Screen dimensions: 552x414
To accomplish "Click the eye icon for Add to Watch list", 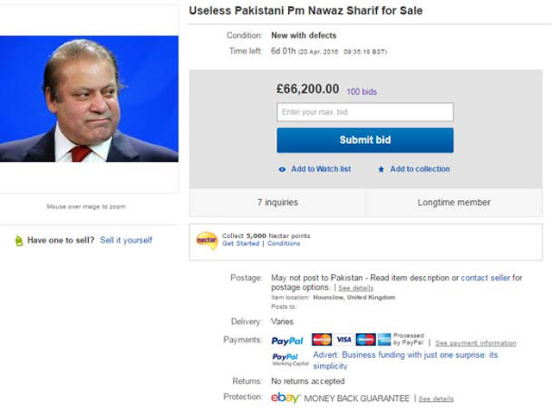I will tap(282, 169).
